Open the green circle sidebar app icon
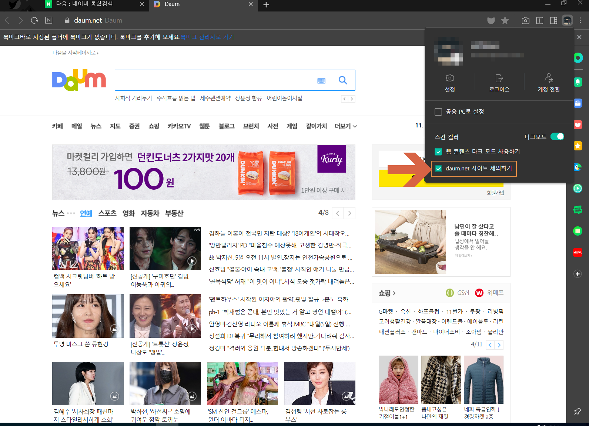 [578, 58]
